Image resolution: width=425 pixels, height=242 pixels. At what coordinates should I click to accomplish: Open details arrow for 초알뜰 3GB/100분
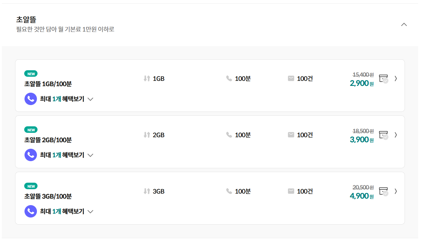click(396, 191)
